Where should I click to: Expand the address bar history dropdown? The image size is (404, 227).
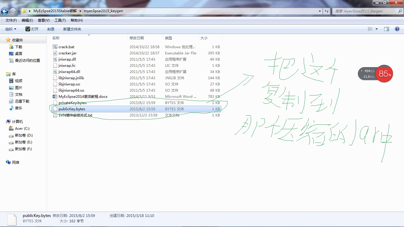320,11
